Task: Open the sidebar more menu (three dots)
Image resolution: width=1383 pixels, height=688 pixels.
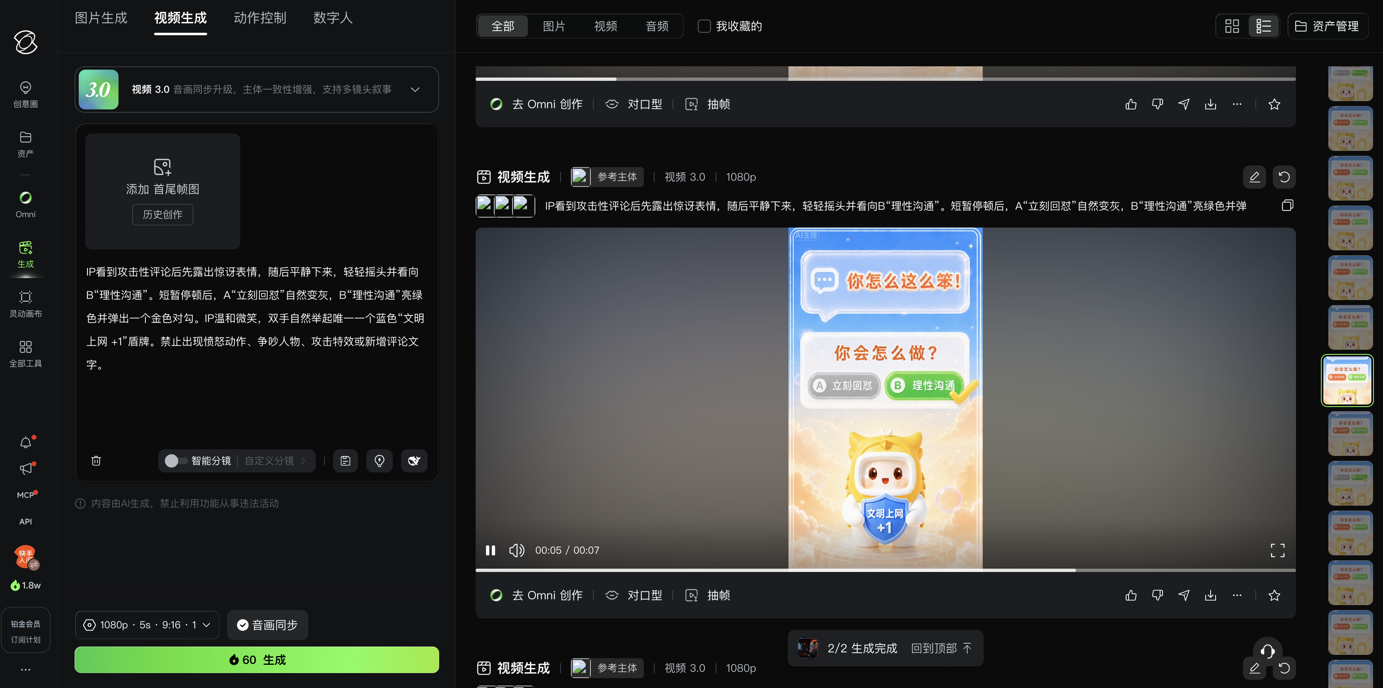Action: (x=25, y=670)
